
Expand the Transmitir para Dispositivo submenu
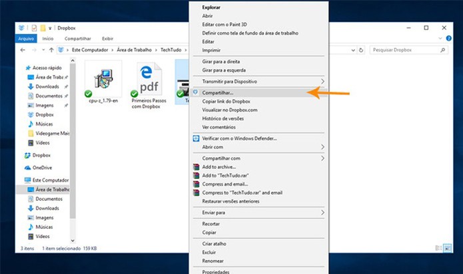(x=258, y=81)
